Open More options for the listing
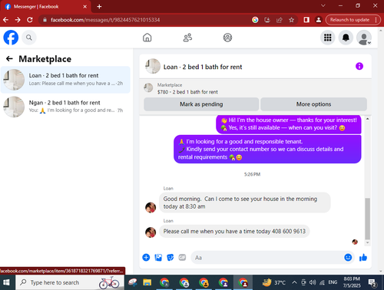This screenshot has height=290, width=384. point(313,104)
